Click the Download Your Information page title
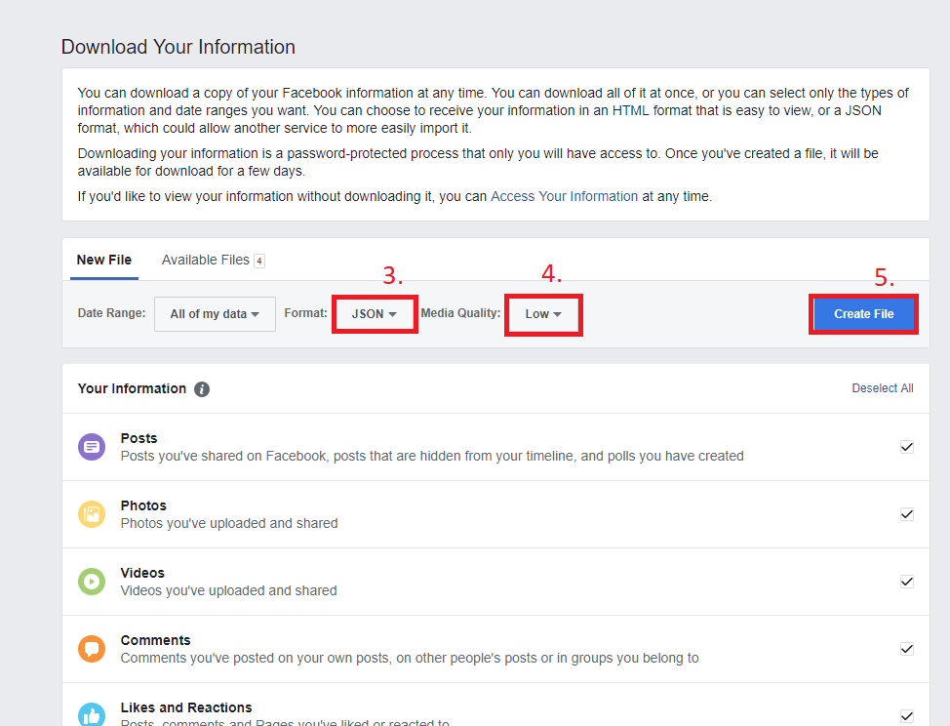 point(178,47)
